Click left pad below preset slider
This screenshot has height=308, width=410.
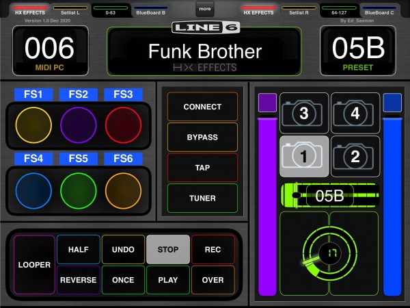(x=304, y=254)
